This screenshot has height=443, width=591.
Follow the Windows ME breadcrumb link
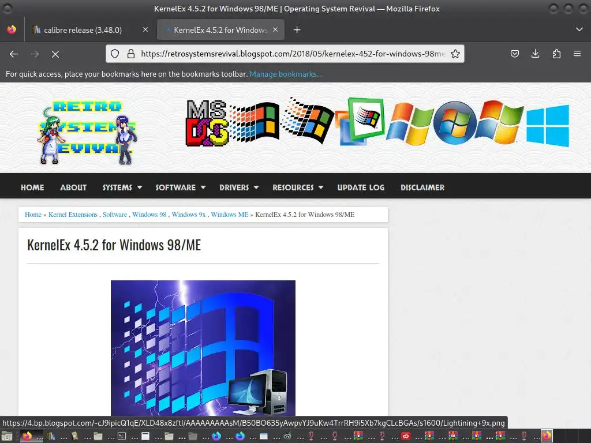[x=230, y=215]
